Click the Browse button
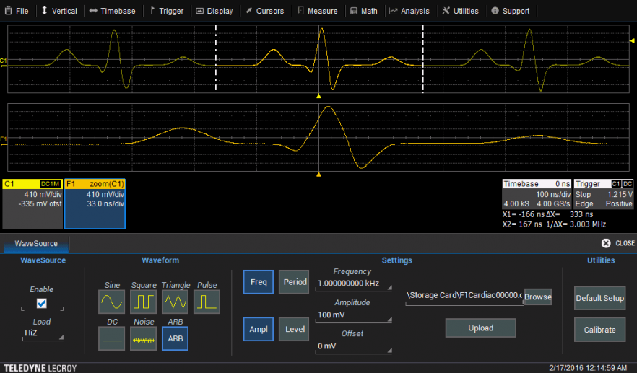The height and width of the screenshot is (373, 637). pyautogui.click(x=537, y=297)
